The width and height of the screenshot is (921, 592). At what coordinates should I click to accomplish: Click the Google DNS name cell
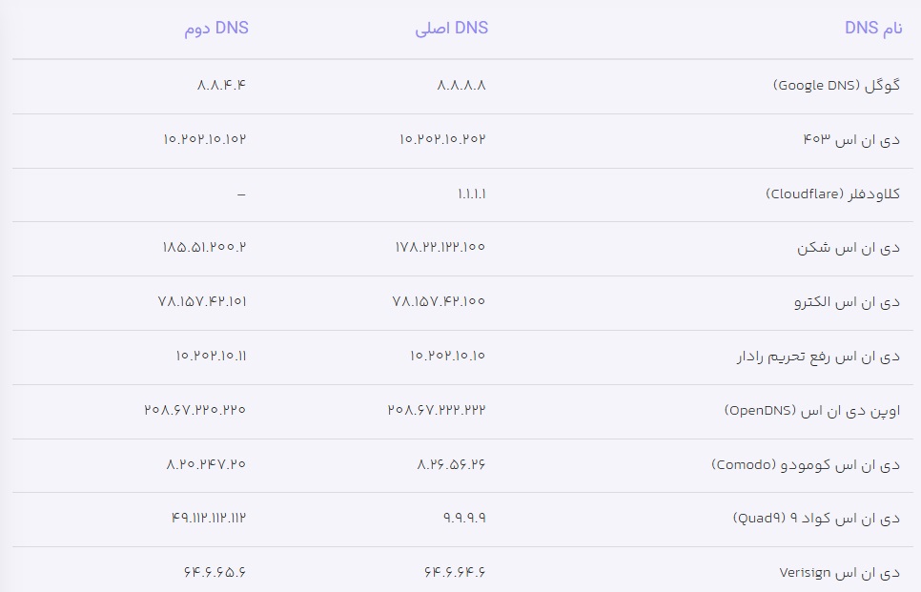pyautogui.click(x=835, y=85)
